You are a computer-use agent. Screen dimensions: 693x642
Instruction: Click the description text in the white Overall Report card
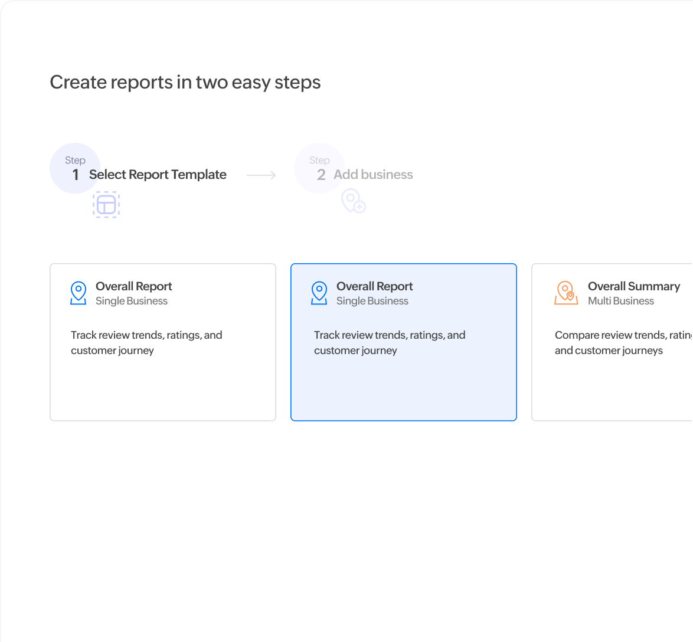[x=146, y=343]
